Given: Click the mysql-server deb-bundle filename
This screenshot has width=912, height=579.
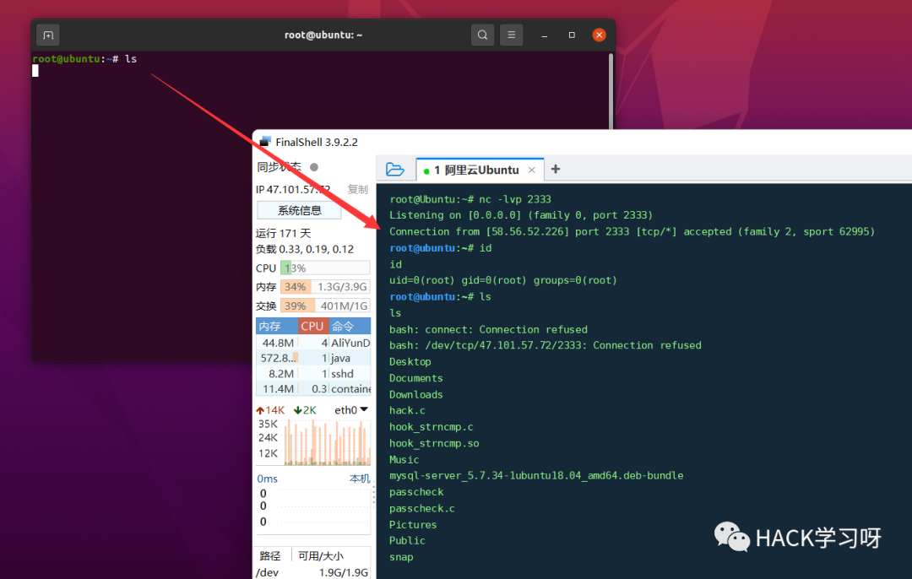Looking at the screenshot, I should (x=536, y=475).
